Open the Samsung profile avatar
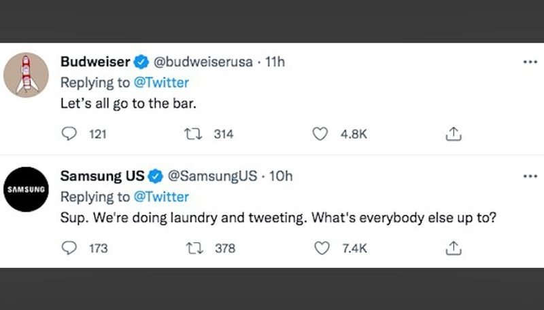The image size is (544, 310). [26, 189]
